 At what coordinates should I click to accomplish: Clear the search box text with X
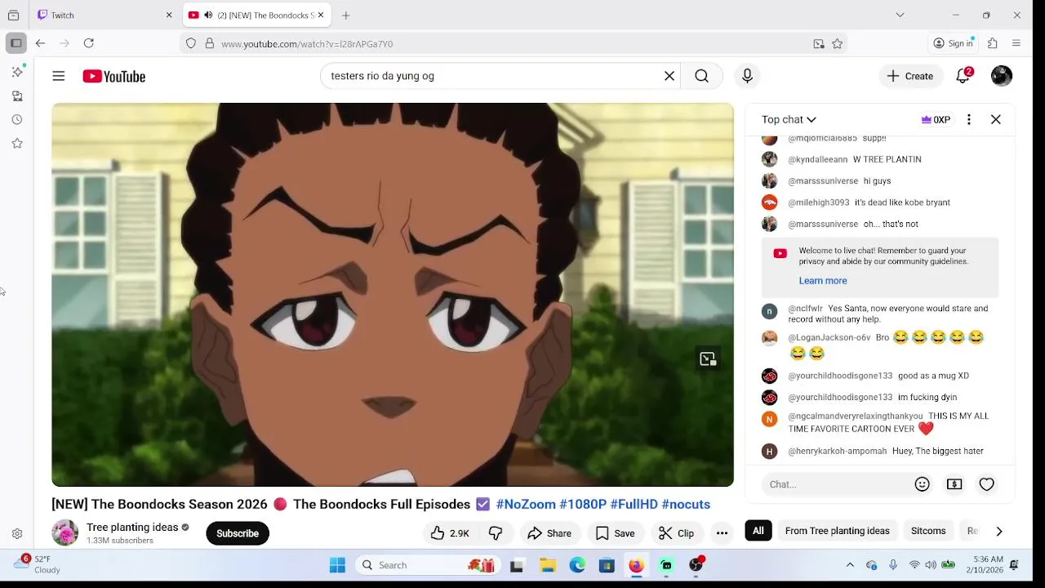[669, 76]
